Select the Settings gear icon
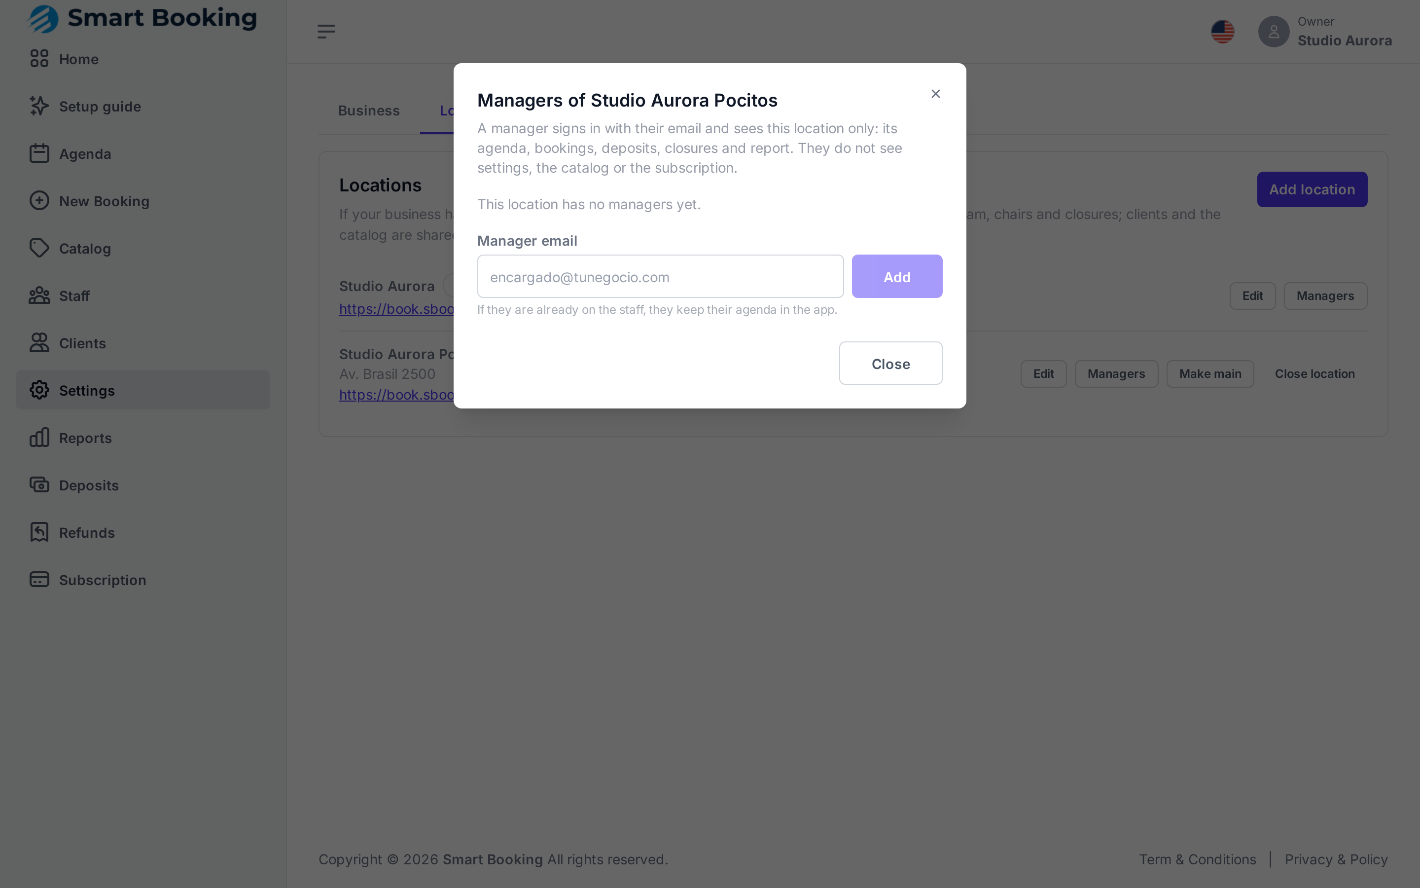The image size is (1420, 888). tap(39, 390)
